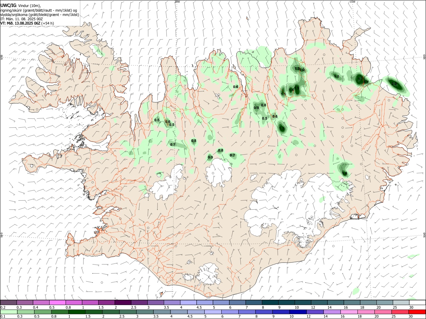Screen dimensions: 426x319
Task: Select the upper legend swatch labeled 8
Action: (x=270, y=302)
